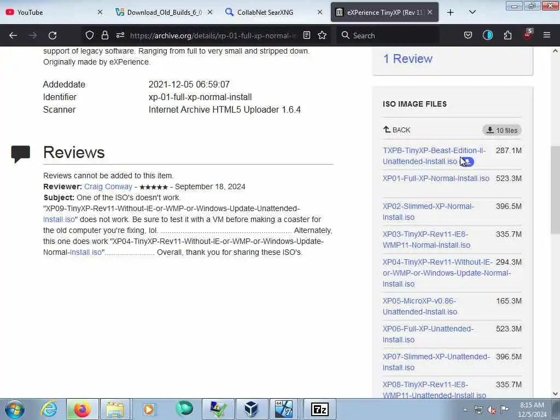
Task: Open the green round taskbar app icon
Action: click(x=184, y=409)
